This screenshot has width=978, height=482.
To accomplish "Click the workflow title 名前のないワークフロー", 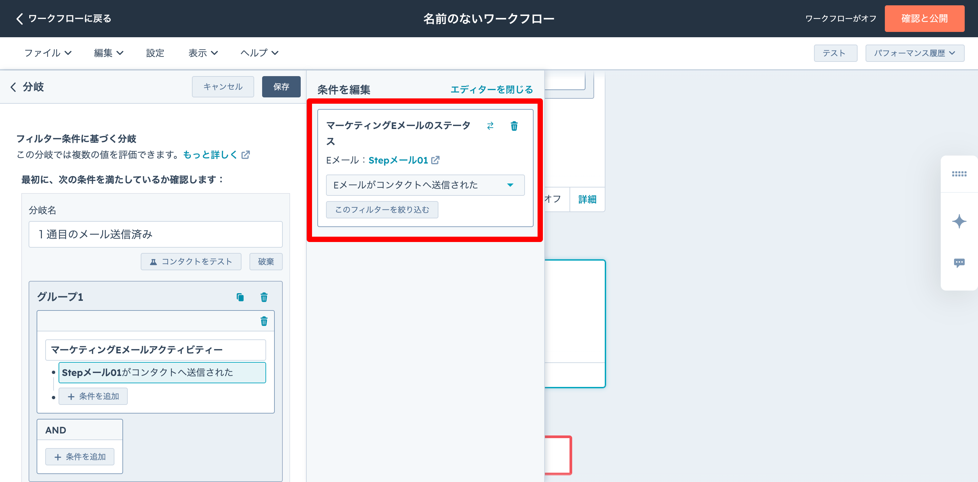I will (489, 18).
